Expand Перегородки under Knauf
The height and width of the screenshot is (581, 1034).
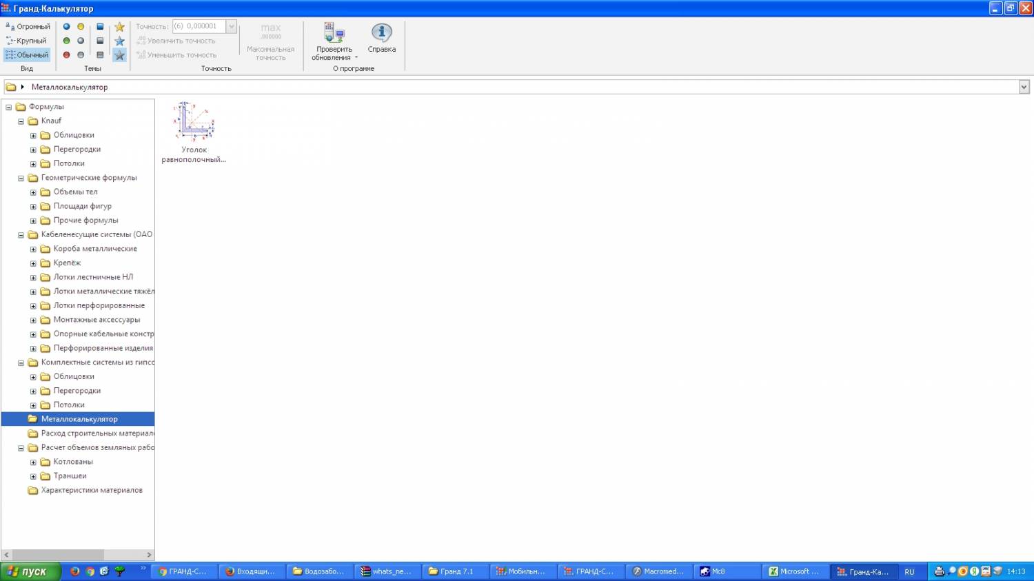[x=33, y=150]
